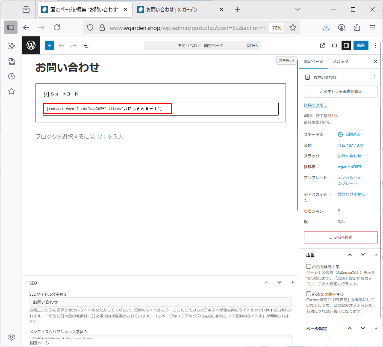Enable the 広告を除外する checkbox
The height and width of the screenshot is (347, 383).
point(309,267)
